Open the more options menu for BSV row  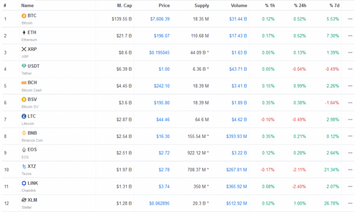coord(350,103)
